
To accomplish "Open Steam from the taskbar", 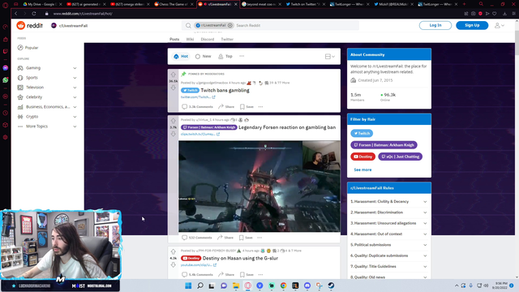I will pos(331,286).
